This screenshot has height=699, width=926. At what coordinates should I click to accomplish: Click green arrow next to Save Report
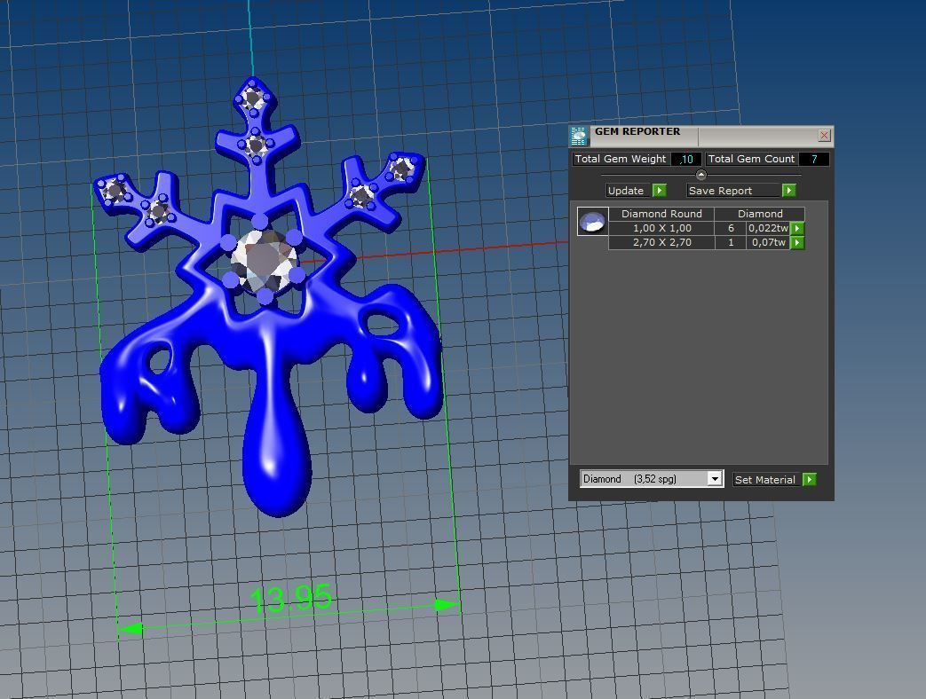(x=789, y=191)
